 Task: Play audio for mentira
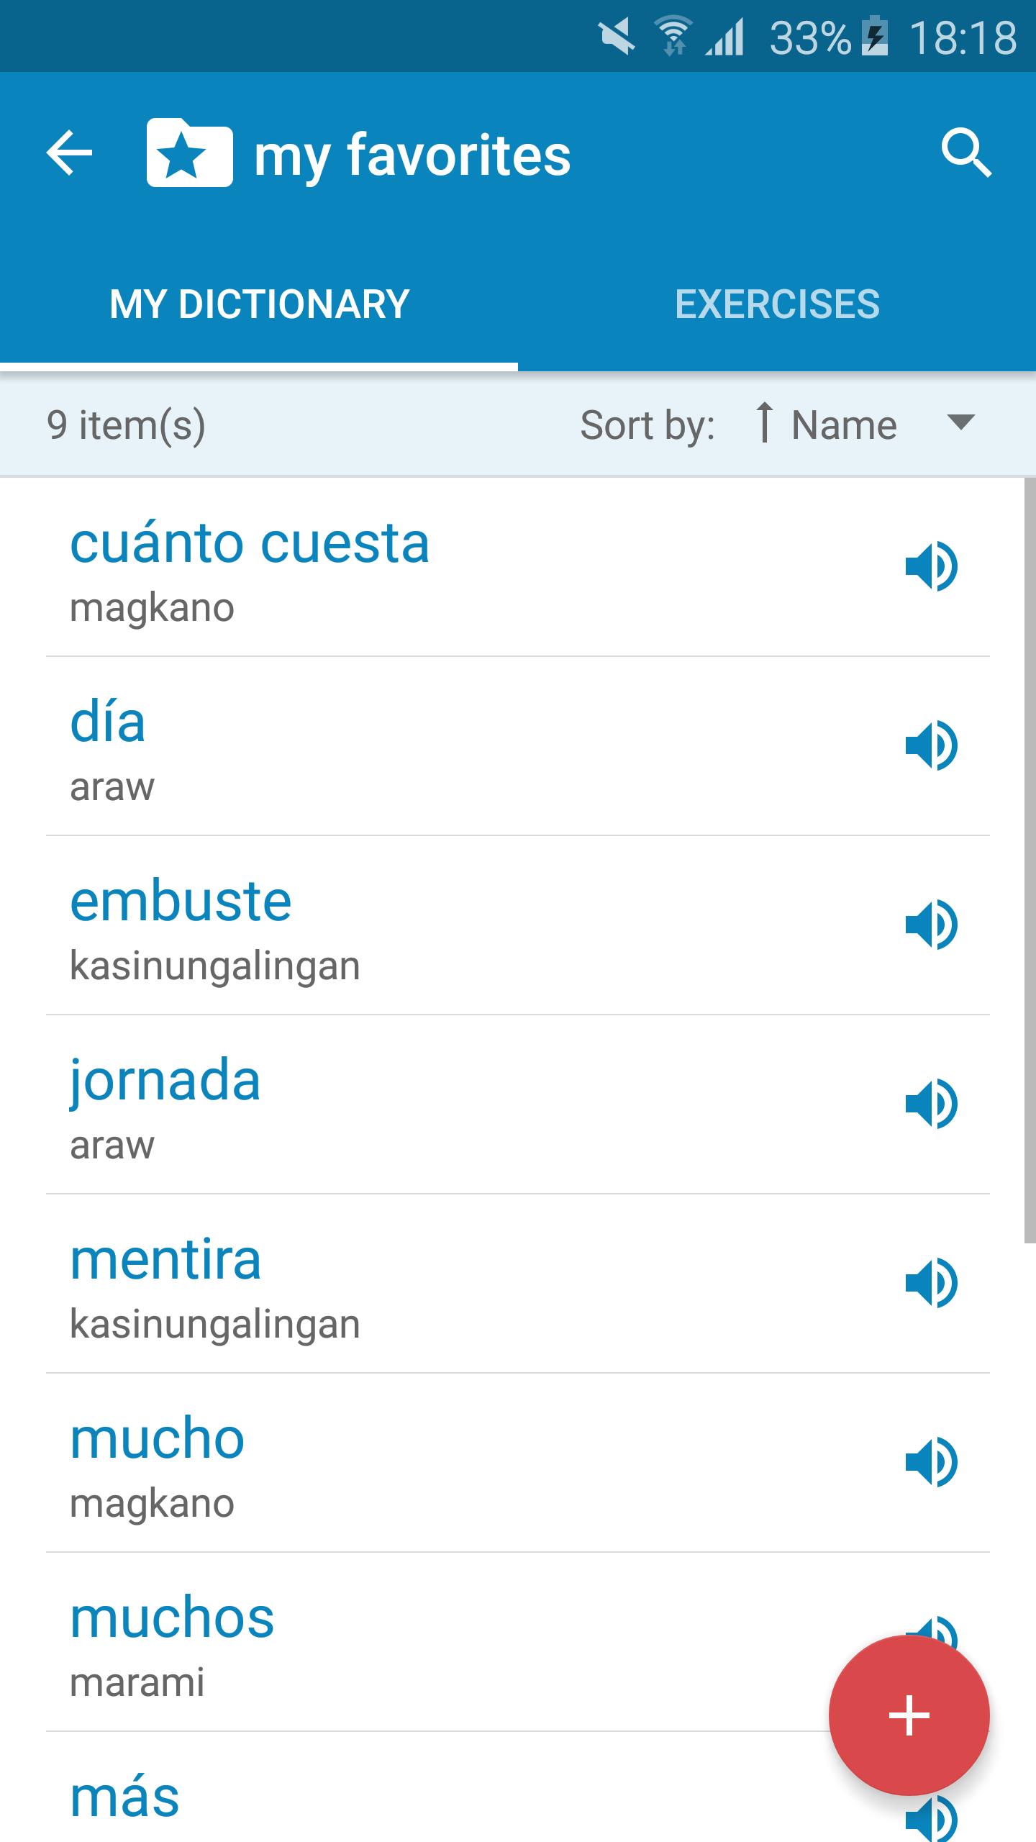(932, 1284)
